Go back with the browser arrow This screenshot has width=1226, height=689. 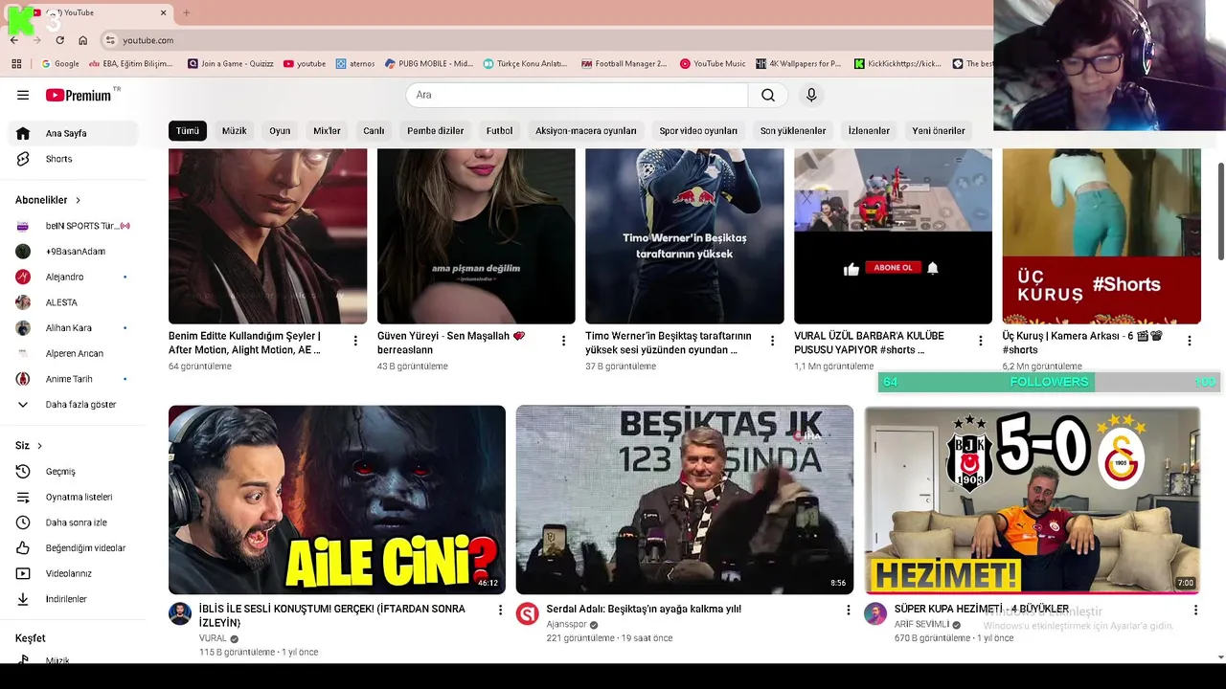14,40
